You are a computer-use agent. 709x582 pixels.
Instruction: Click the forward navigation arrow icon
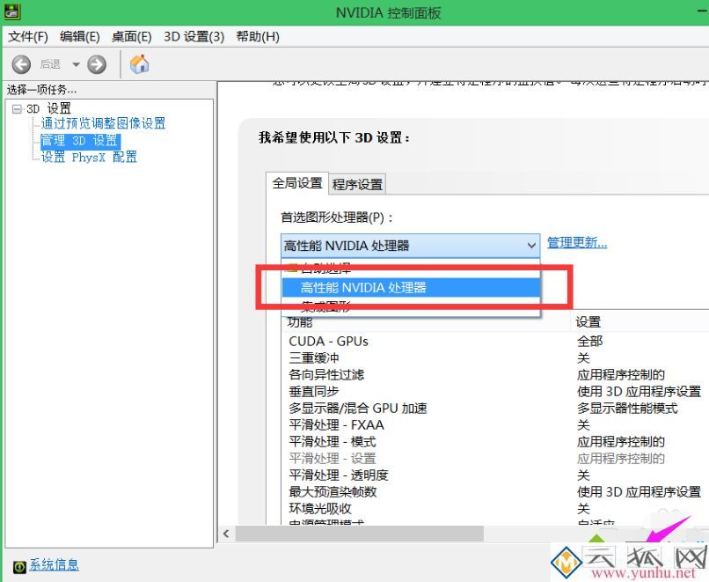[x=96, y=63]
